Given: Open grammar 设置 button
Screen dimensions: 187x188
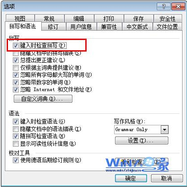Looking at the screenshot, I should pos(142,140).
